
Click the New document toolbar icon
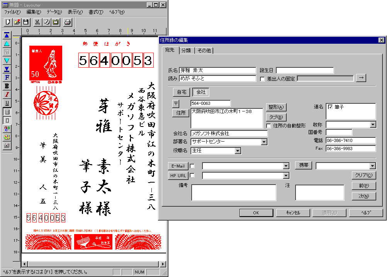coord(8,22)
